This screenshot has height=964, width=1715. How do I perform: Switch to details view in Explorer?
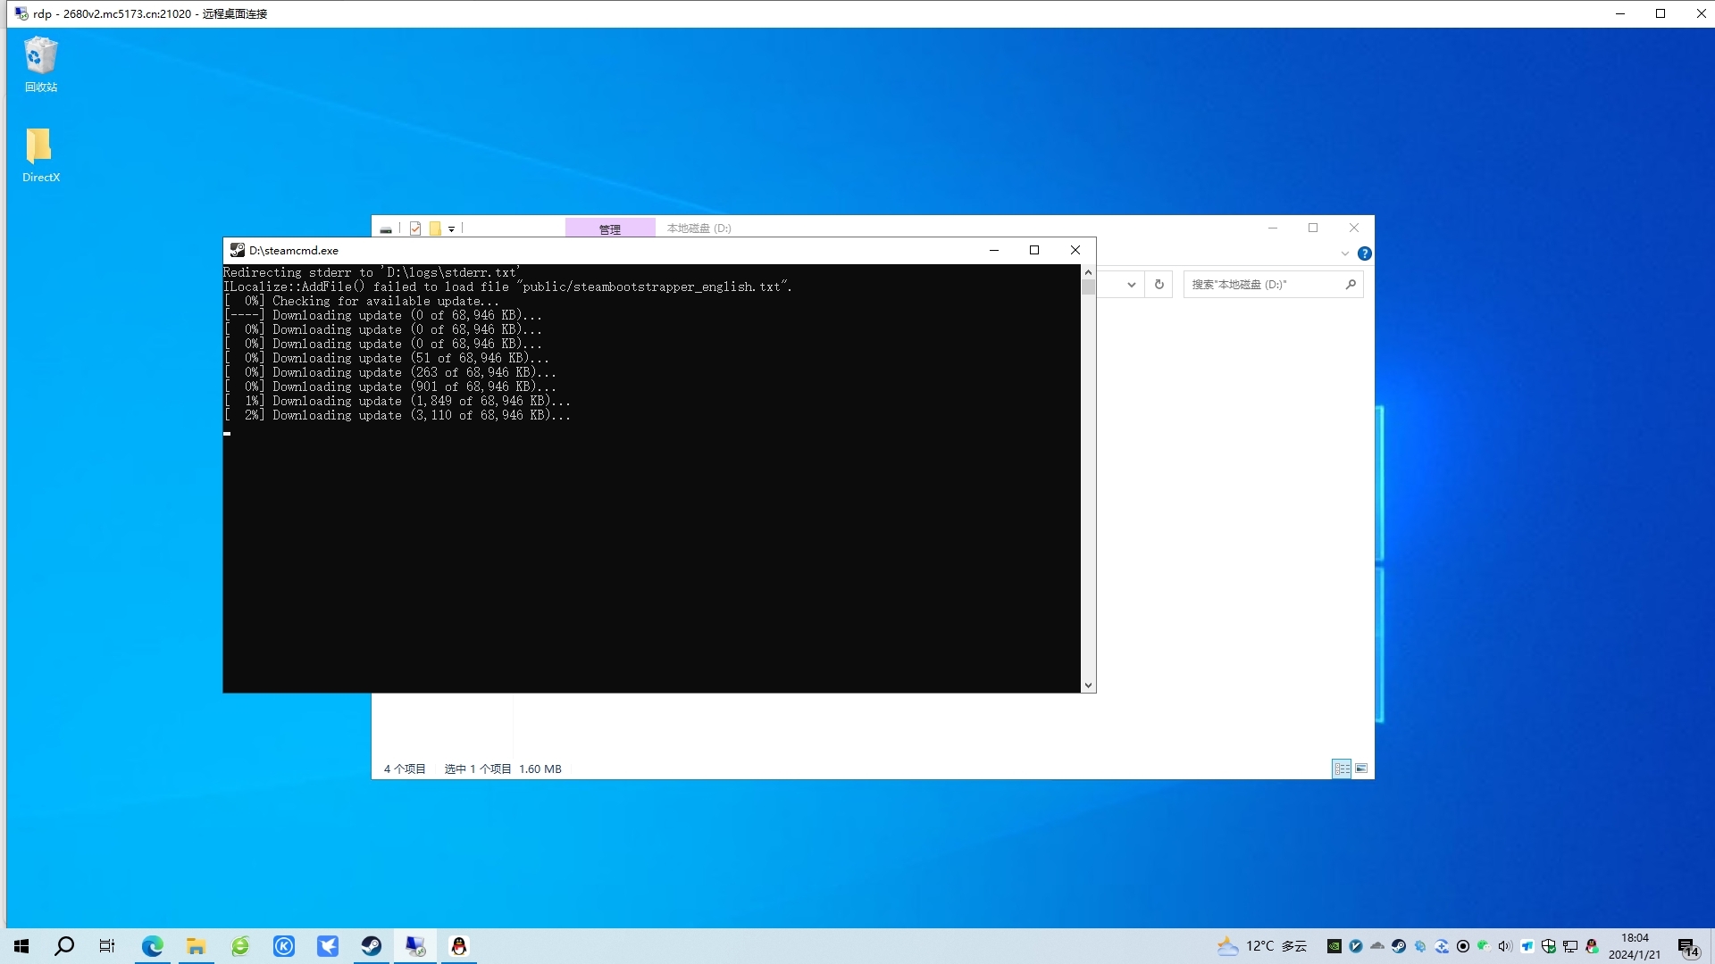point(1342,769)
